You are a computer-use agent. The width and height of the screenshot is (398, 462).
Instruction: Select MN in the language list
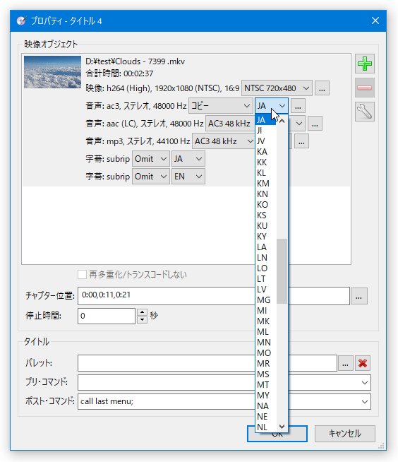(266, 343)
